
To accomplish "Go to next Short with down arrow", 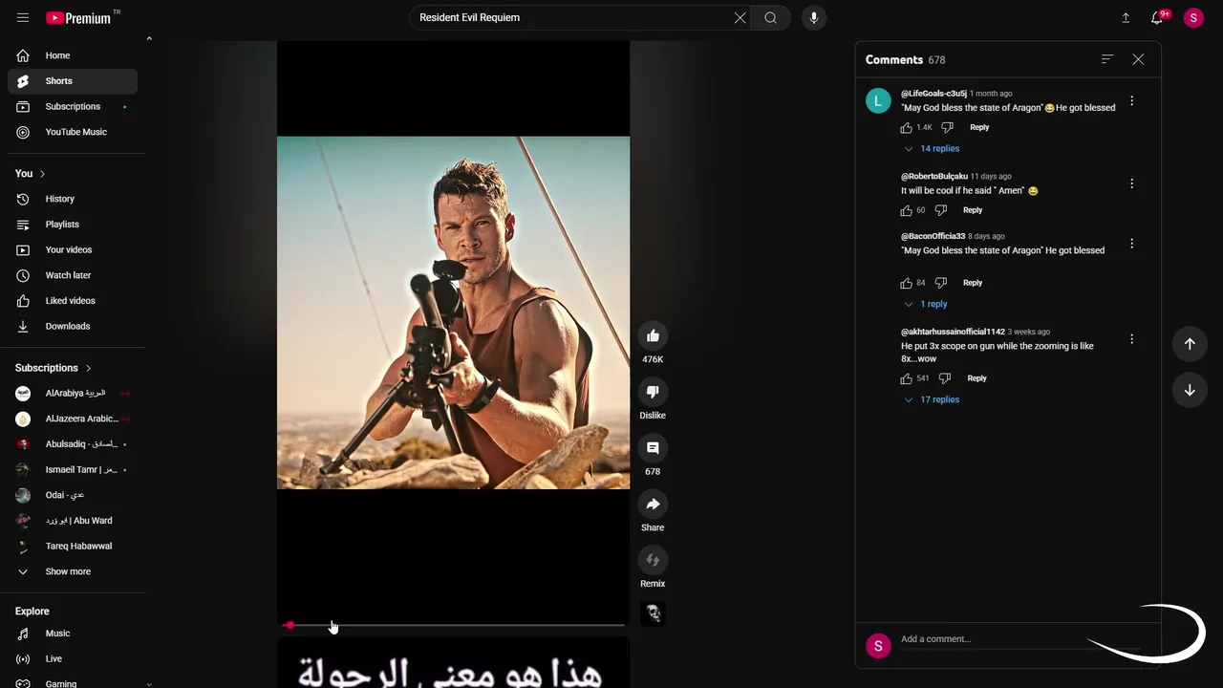I will coord(1190,390).
